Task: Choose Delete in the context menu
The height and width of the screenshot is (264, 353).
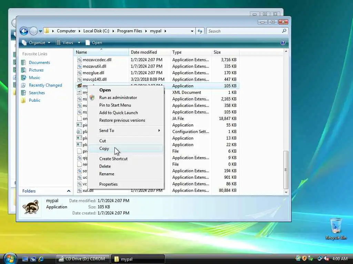Action: 125,166
